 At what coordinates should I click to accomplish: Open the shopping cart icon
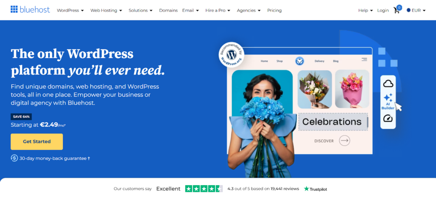(396, 11)
